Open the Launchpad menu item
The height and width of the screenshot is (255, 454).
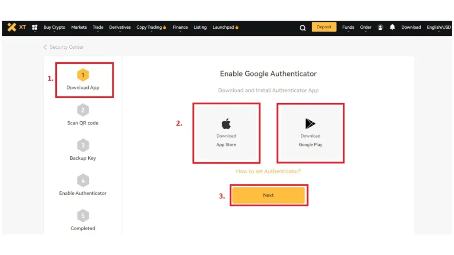(x=225, y=27)
